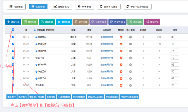Image resolution: width=188 pixels, height=112 pixels.
Task: Uncheck the checkbox for row ID 24715
Action: [x=13, y=37]
